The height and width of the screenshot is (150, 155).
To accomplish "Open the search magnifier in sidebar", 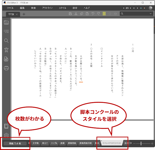I will tap(6, 41).
